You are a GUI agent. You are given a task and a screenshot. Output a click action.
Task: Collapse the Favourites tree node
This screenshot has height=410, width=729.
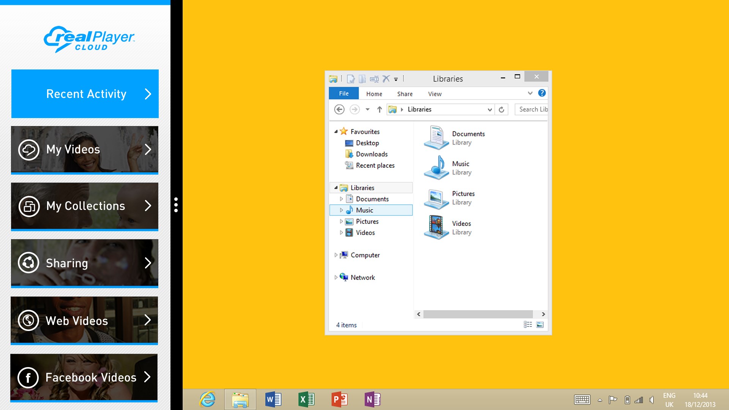[336, 132]
